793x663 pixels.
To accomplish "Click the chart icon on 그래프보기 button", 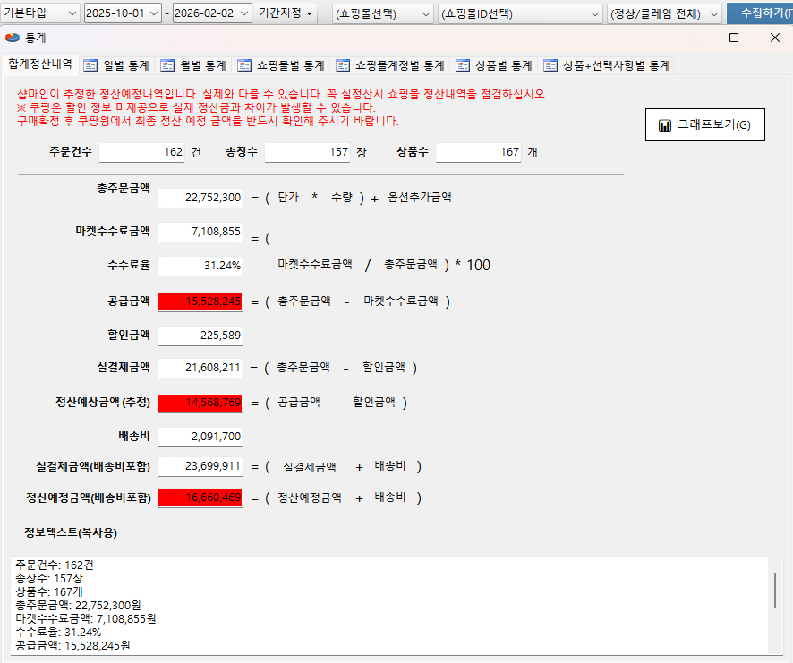I will [x=665, y=126].
